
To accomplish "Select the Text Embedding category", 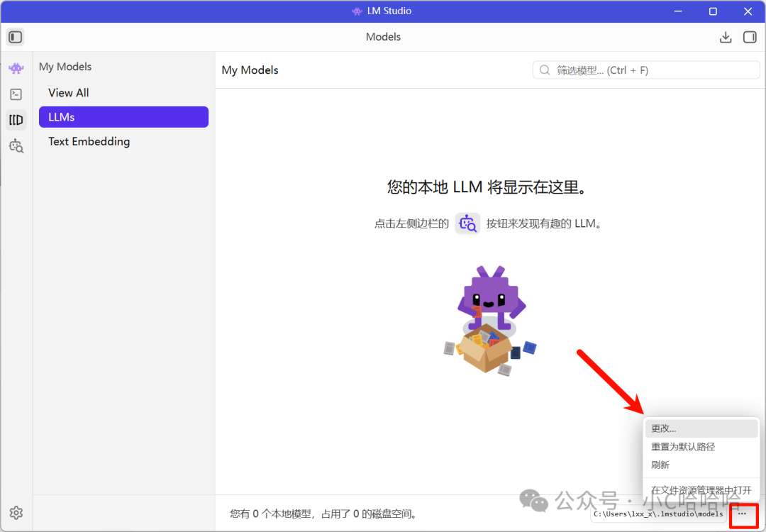I will click(123, 142).
